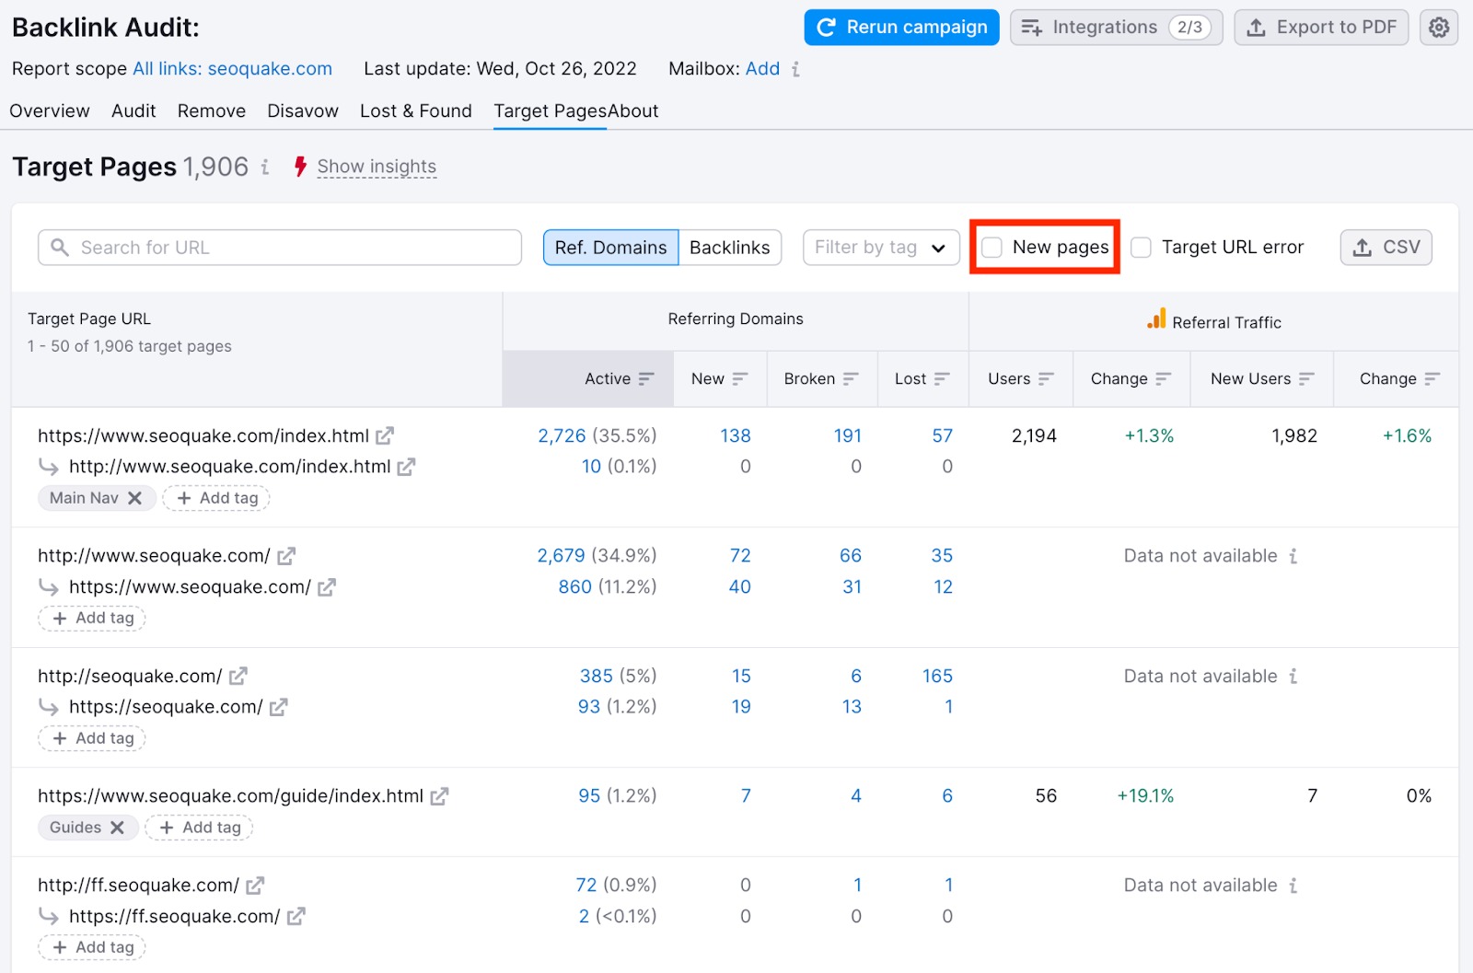
Task: Click the Rerun campaign button
Action: [900, 27]
